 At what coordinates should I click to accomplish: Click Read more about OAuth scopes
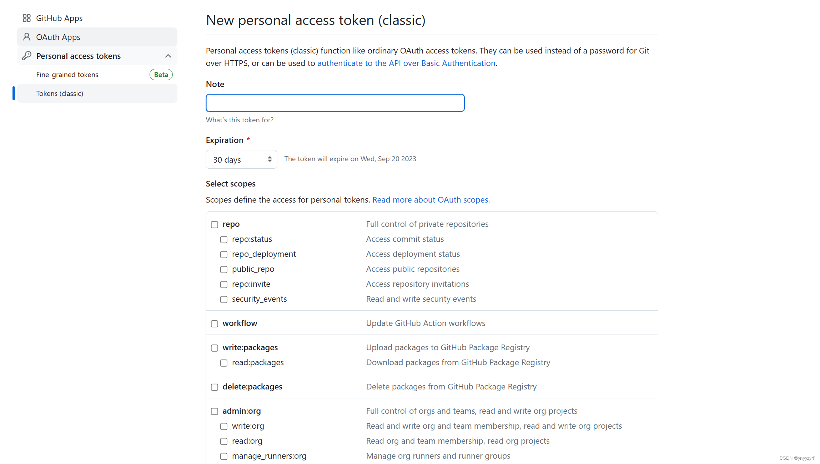tap(431, 200)
